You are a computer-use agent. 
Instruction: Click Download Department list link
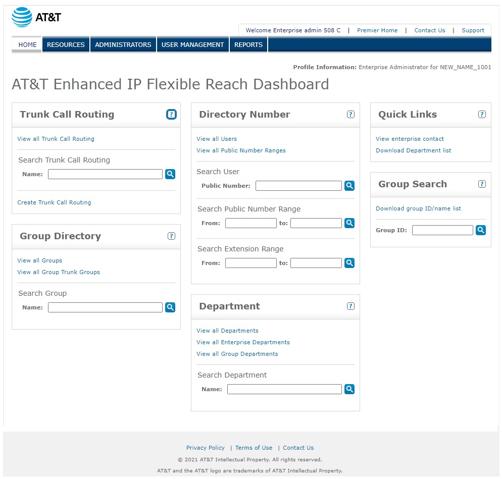click(x=413, y=150)
